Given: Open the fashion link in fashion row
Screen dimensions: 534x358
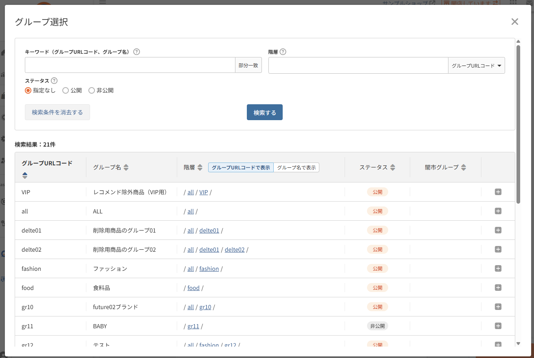Looking at the screenshot, I should (x=209, y=269).
